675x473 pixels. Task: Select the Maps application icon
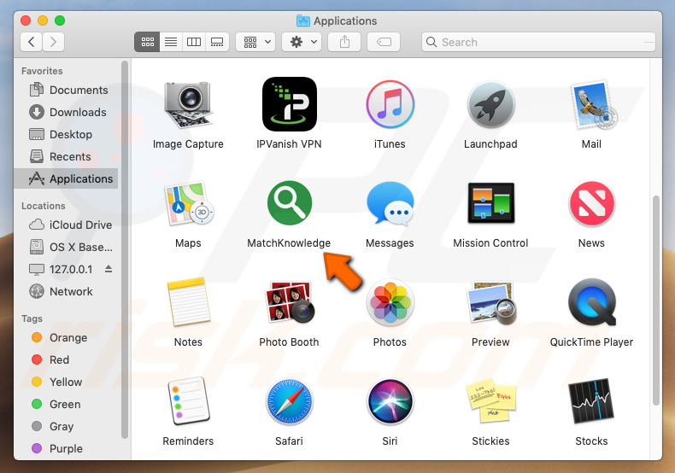[188, 203]
